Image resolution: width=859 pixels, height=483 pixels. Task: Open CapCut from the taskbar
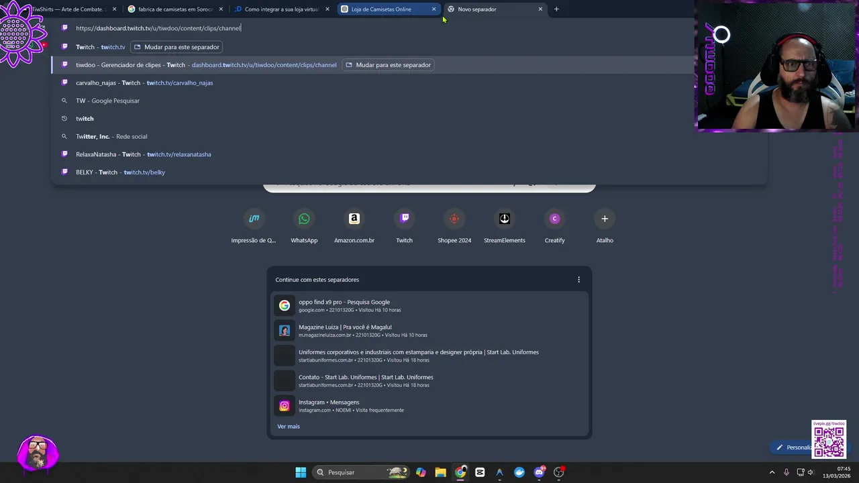pyautogui.click(x=480, y=472)
